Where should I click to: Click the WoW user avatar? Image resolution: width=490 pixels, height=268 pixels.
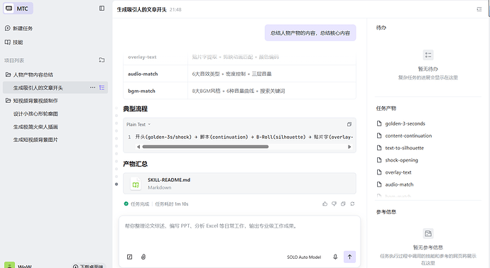click(x=9, y=265)
